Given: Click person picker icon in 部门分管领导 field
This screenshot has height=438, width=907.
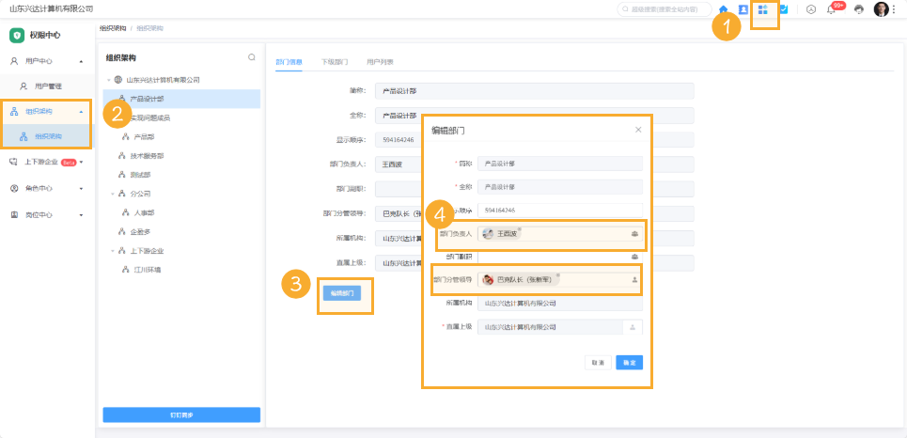Looking at the screenshot, I should coord(634,279).
